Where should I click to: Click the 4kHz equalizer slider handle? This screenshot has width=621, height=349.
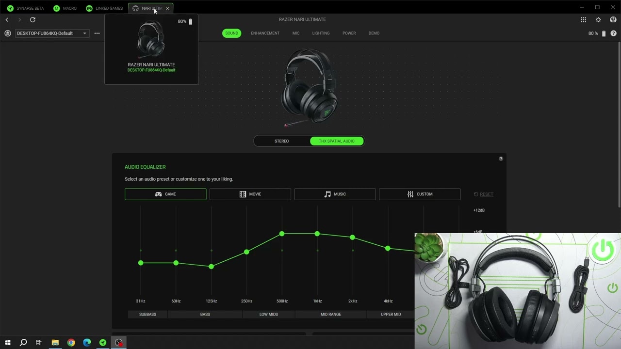(388, 248)
